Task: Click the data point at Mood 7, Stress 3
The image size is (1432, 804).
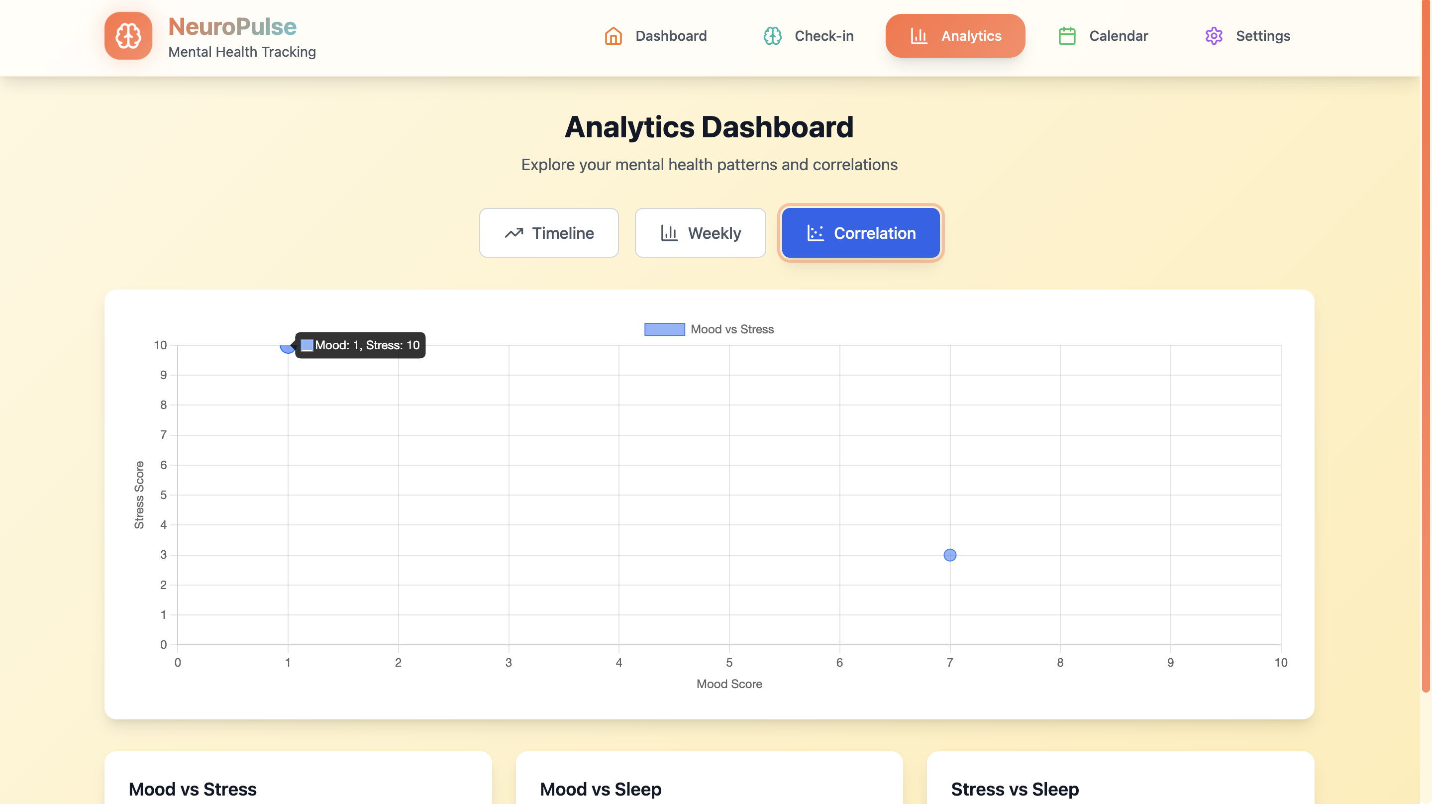Action: tap(949, 555)
